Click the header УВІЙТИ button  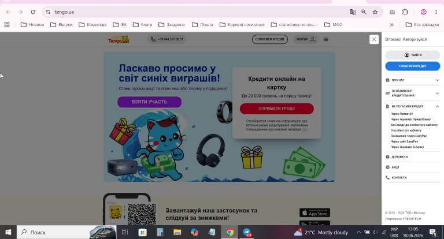(305, 39)
